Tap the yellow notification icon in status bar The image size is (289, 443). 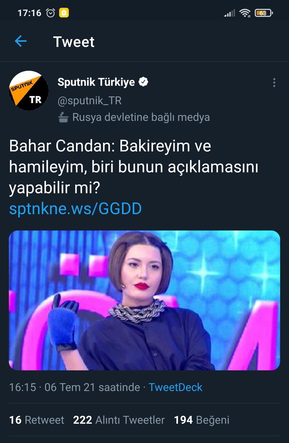tap(64, 13)
